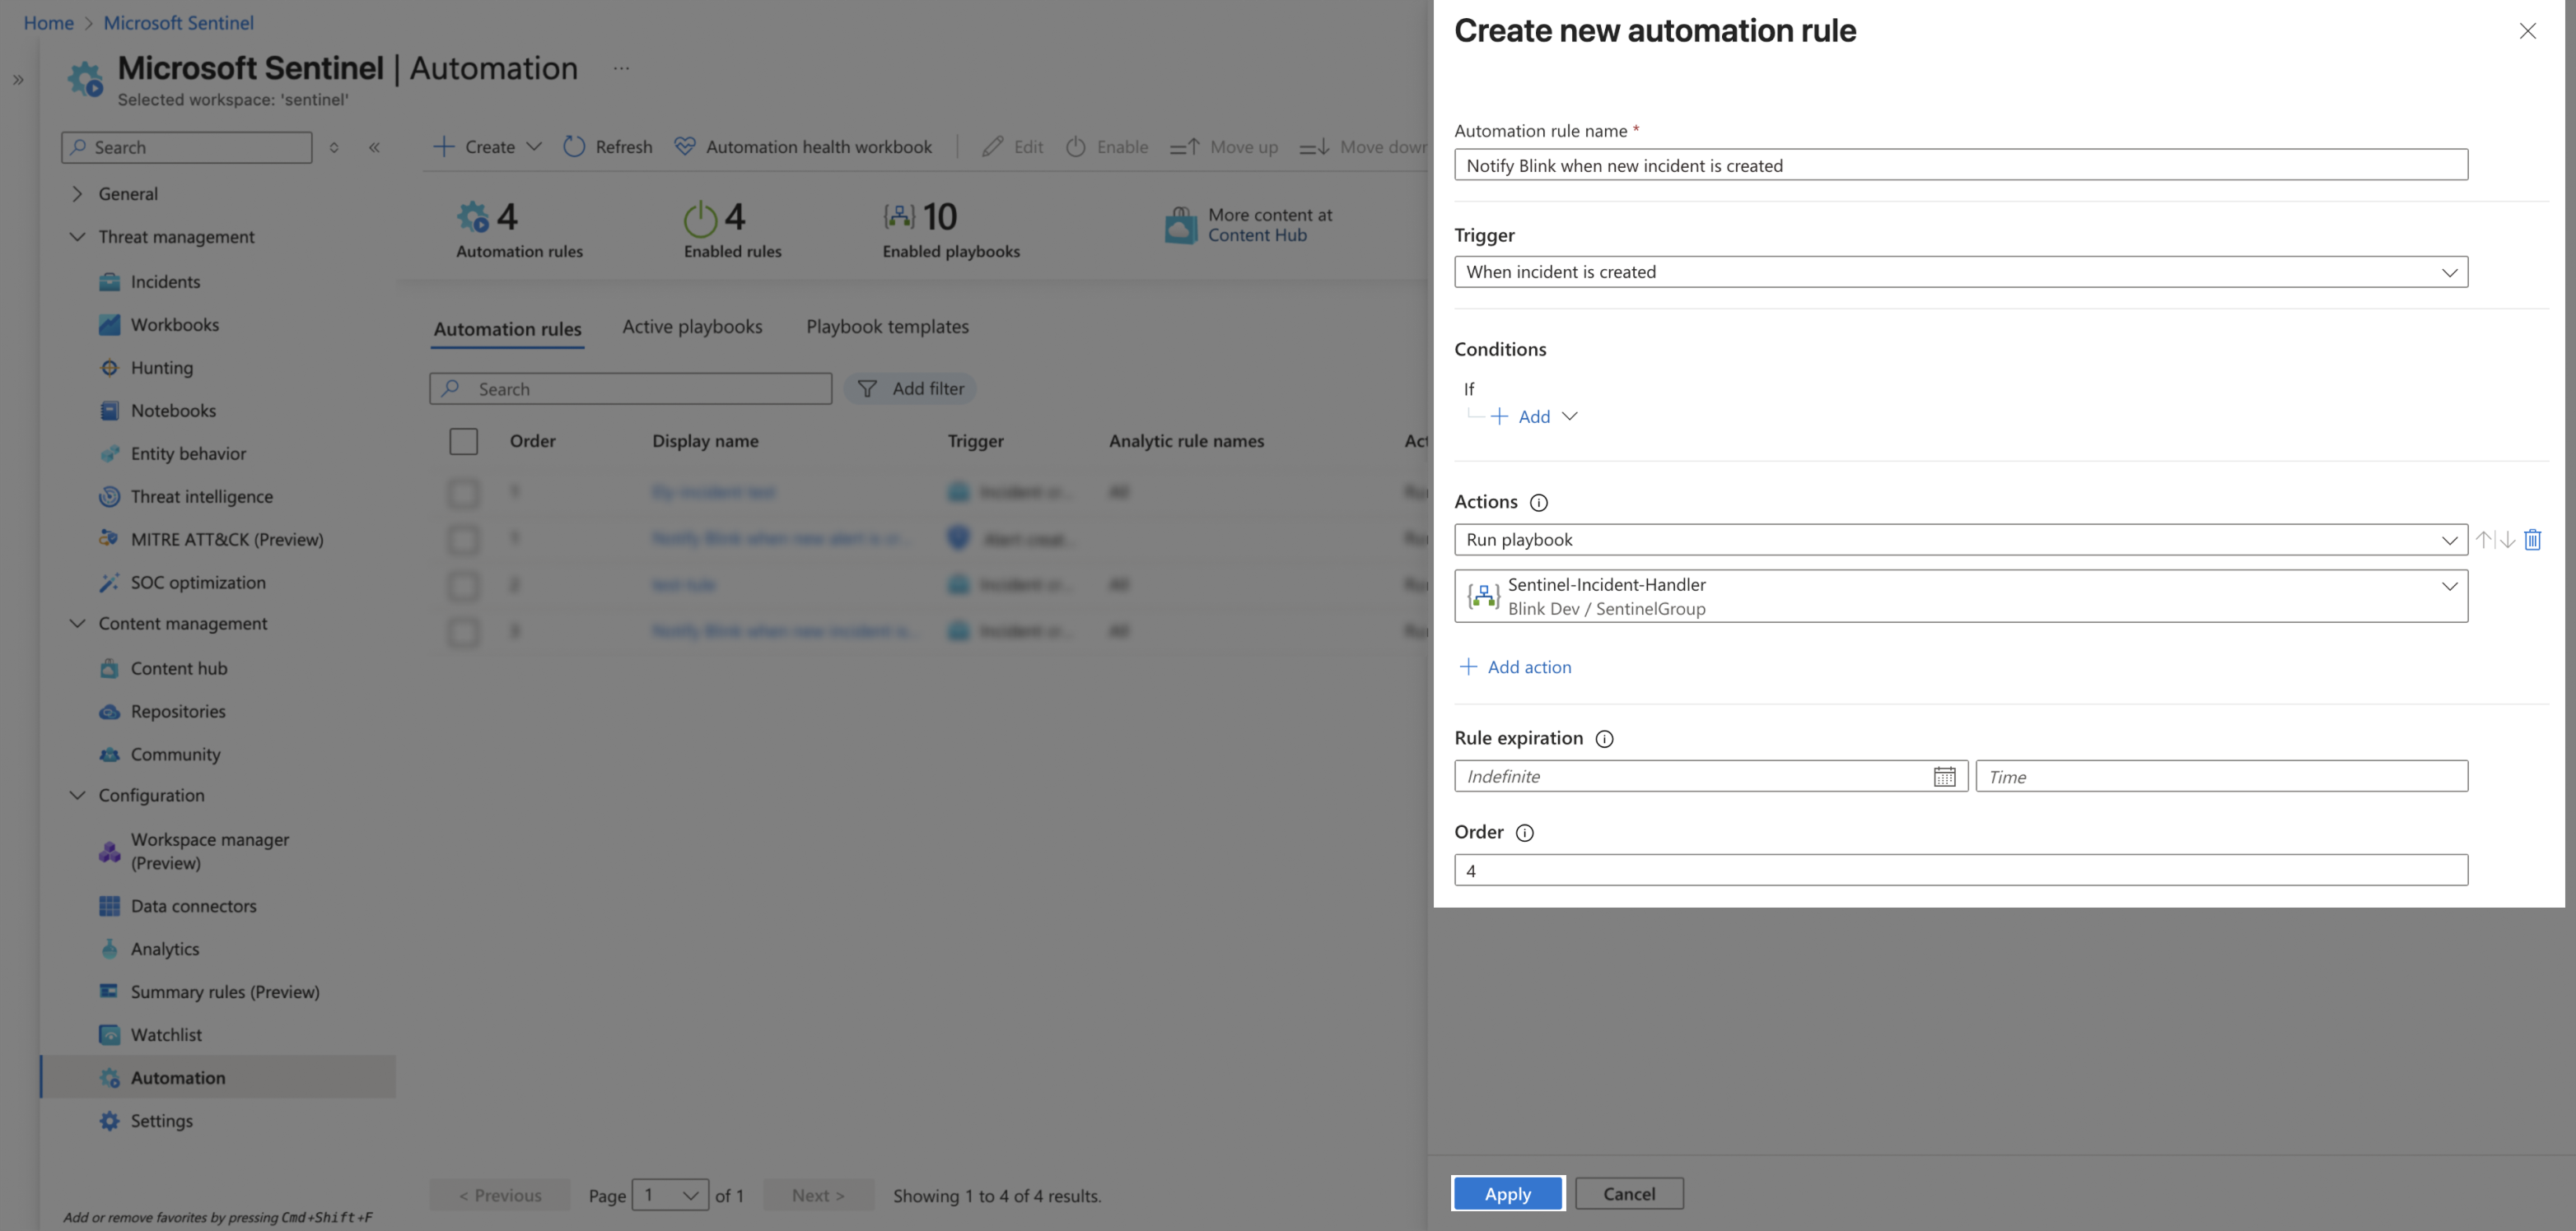The width and height of the screenshot is (2576, 1231).
Task: Collapse the Threat management section
Action: [77, 237]
